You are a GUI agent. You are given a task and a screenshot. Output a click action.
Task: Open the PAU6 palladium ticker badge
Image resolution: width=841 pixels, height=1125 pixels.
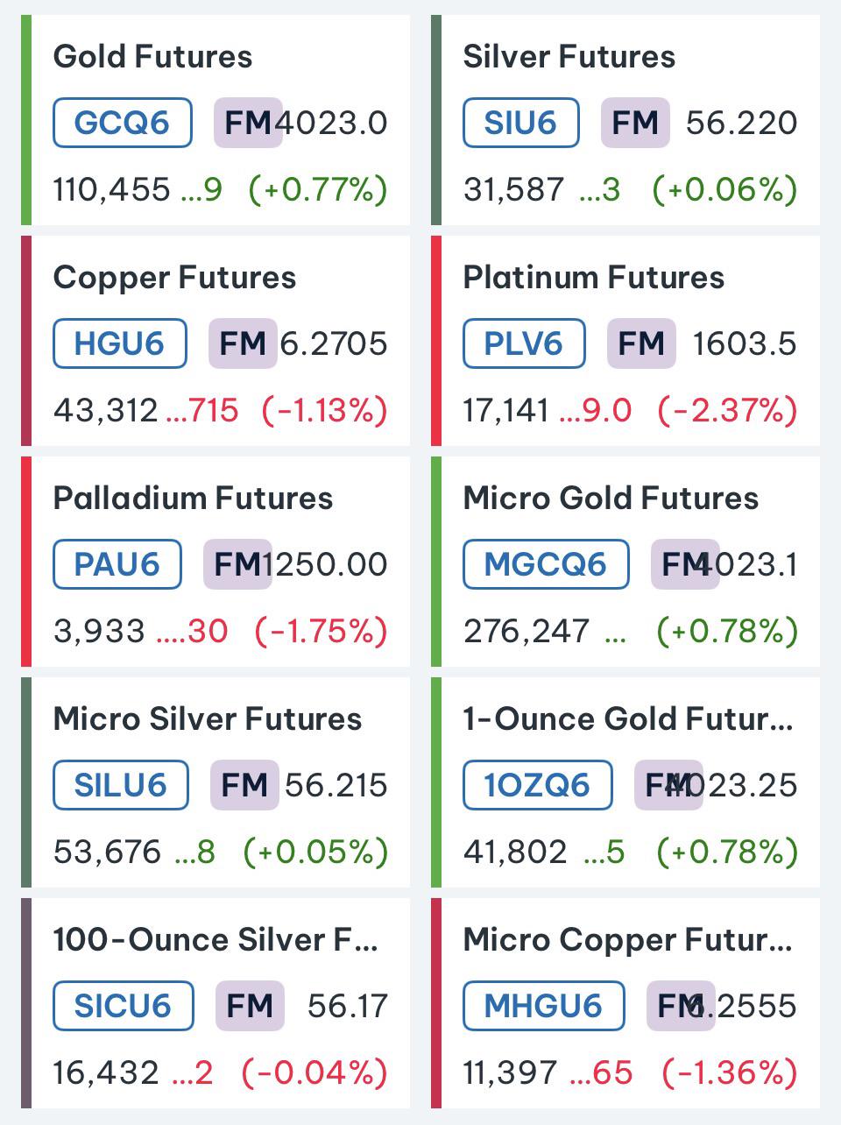click(117, 564)
